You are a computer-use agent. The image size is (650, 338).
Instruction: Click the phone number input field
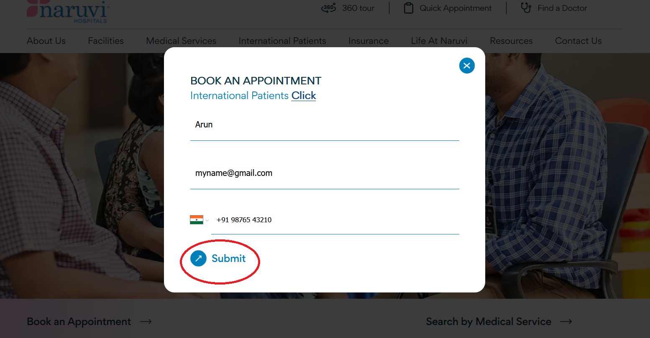(335, 220)
